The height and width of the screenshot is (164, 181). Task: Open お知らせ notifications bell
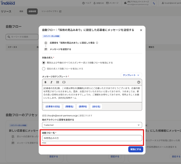pos(98,3)
